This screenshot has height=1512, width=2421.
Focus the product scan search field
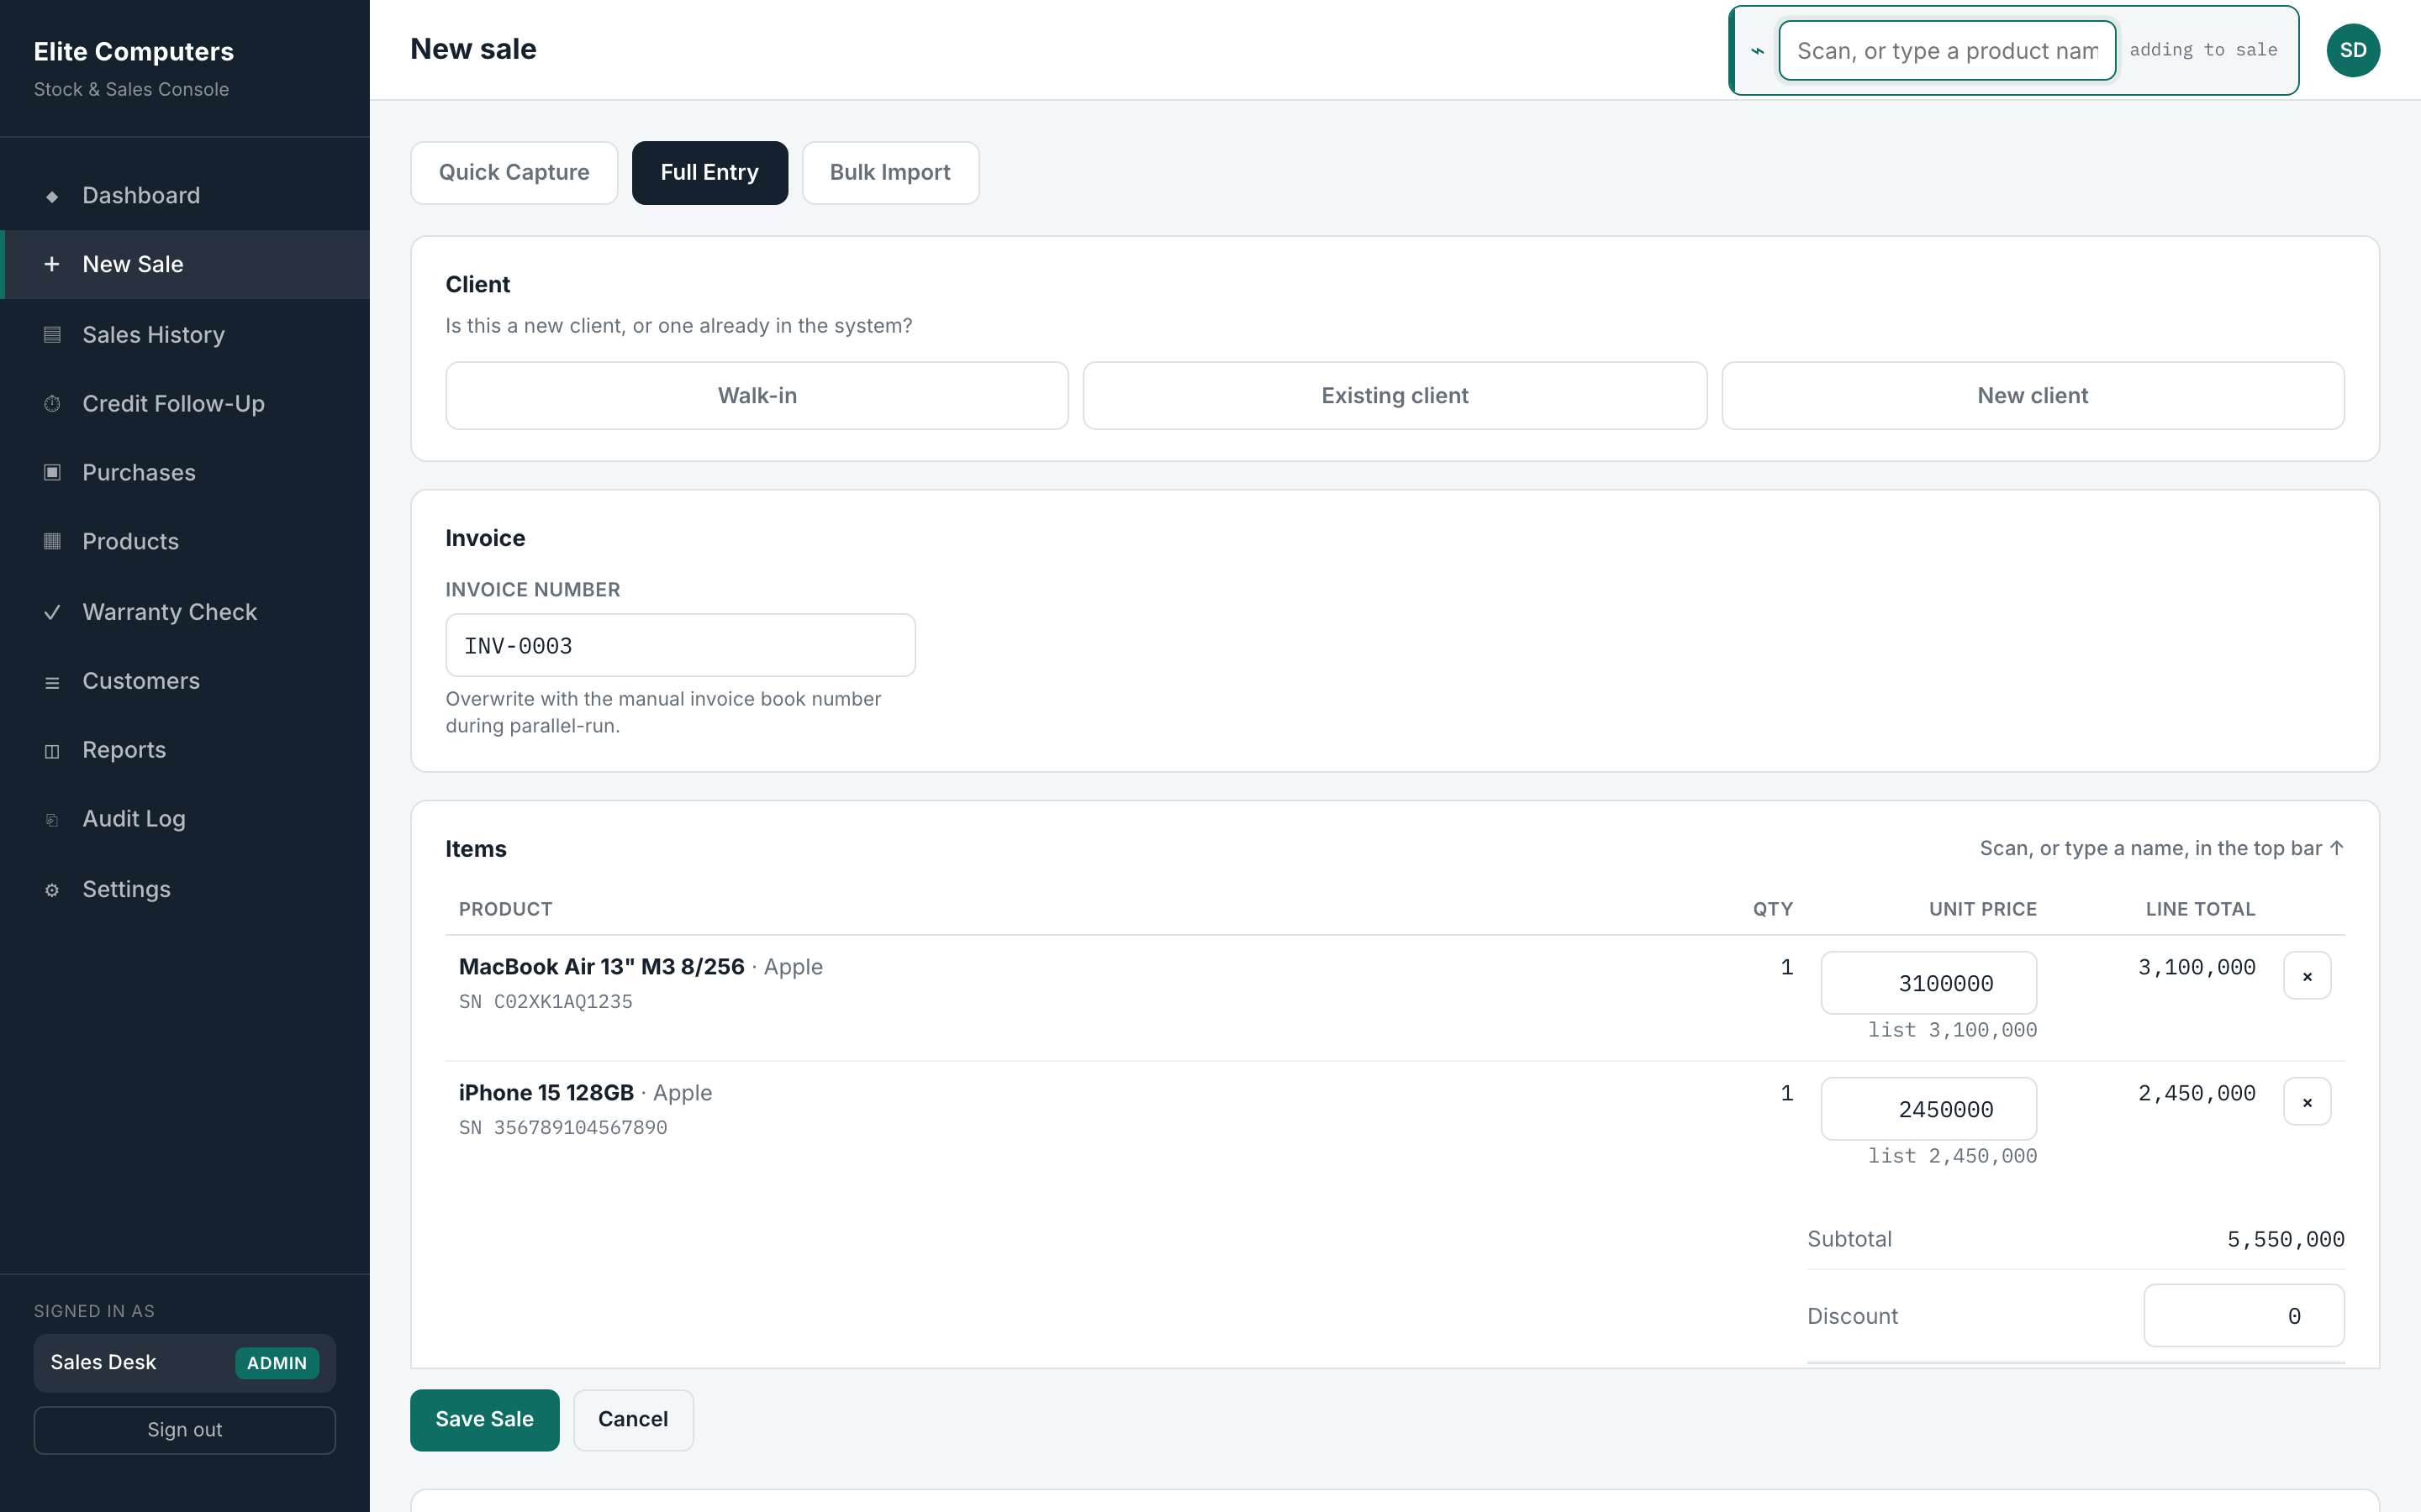click(x=1947, y=50)
